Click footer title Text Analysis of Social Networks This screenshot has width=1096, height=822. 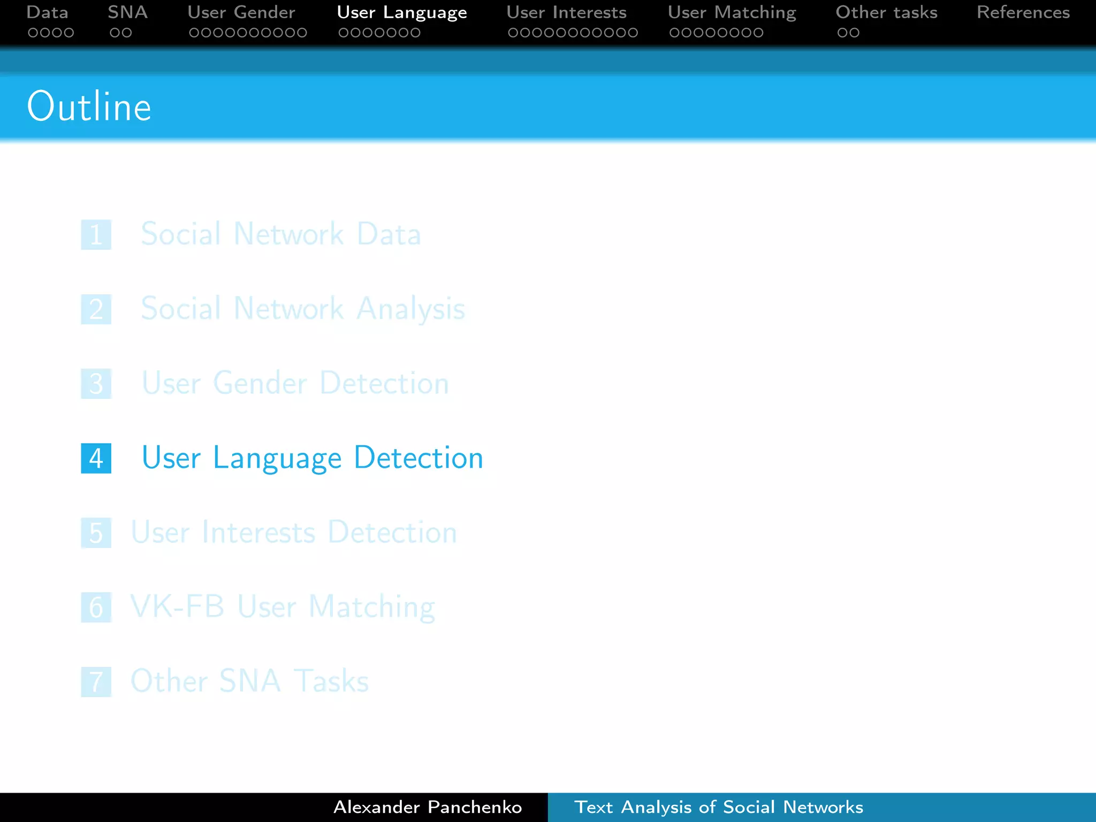[x=719, y=807]
